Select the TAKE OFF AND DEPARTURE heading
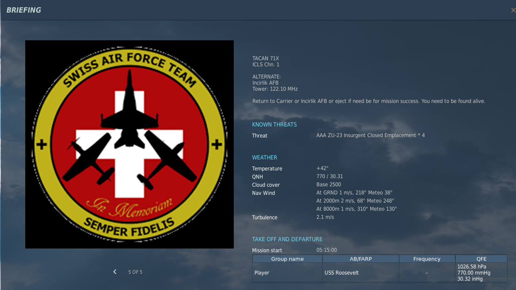Image resolution: width=516 pixels, height=290 pixels. coord(287,239)
